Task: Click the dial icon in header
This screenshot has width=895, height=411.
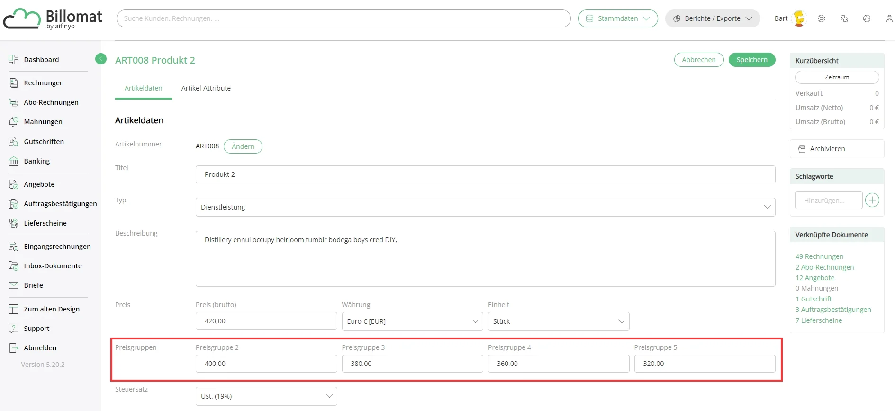Action: 867,18
